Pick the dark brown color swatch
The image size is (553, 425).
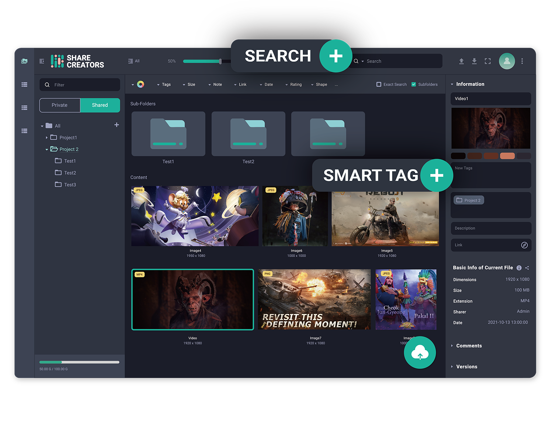pos(474,156)
